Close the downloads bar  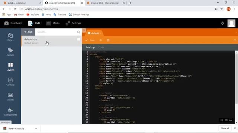click(x=235, y=129)
